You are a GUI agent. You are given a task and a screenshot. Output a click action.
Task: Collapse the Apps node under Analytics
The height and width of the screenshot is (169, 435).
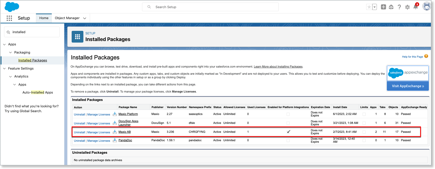(15, 85)
